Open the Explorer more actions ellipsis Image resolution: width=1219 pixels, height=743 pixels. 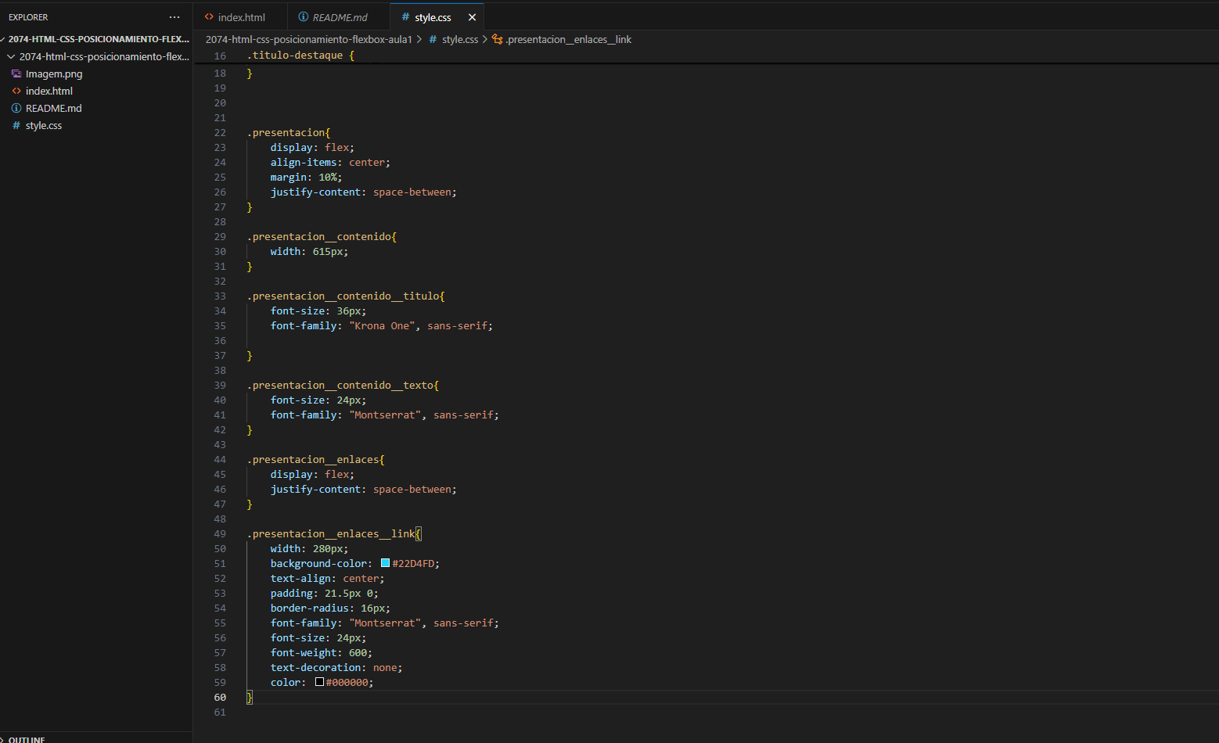tap(174, 17)
